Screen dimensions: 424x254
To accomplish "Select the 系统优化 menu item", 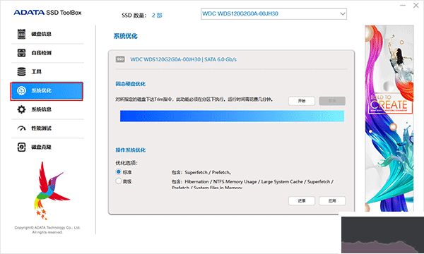I will [x=47, y=91].
